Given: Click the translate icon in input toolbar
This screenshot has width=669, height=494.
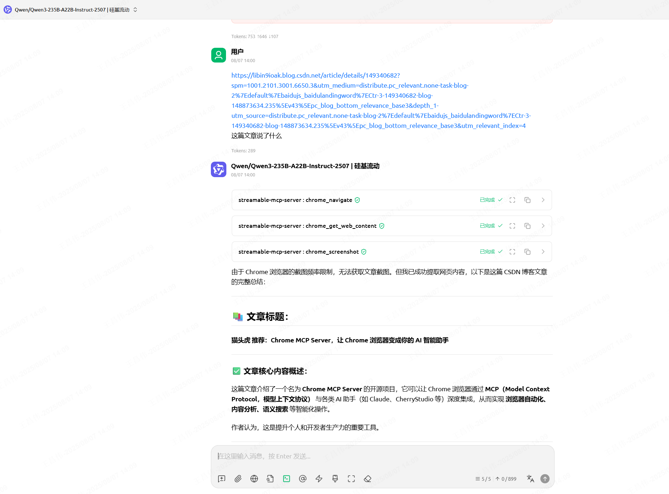Looking at the screenshot, I should (x=530, y=479).
